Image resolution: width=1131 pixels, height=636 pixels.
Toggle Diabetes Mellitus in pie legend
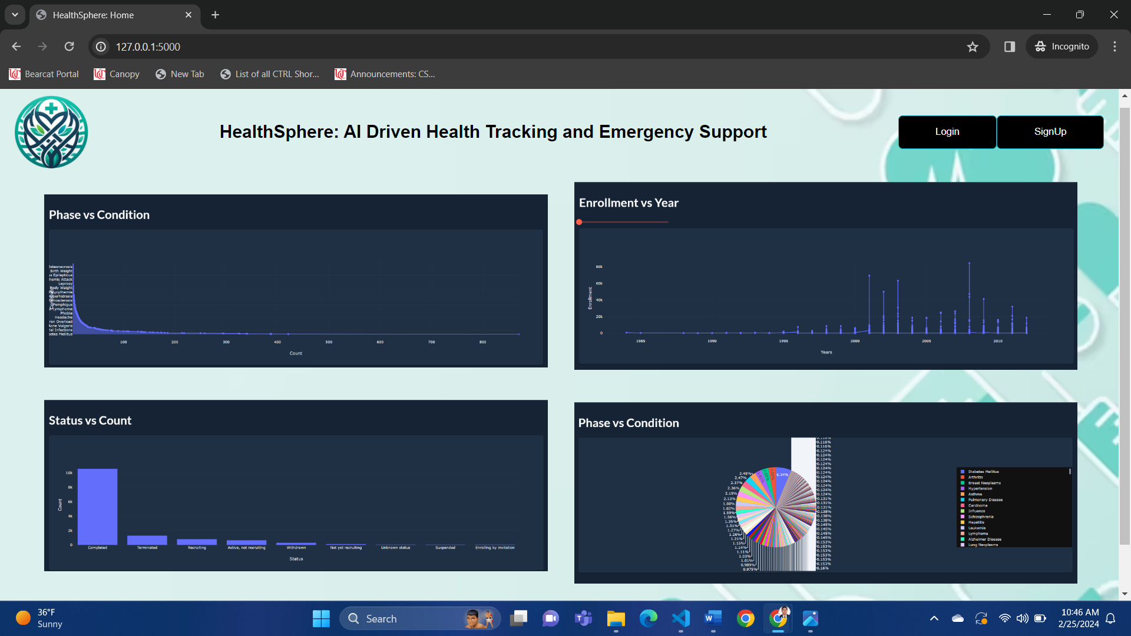tap(983, 472)
